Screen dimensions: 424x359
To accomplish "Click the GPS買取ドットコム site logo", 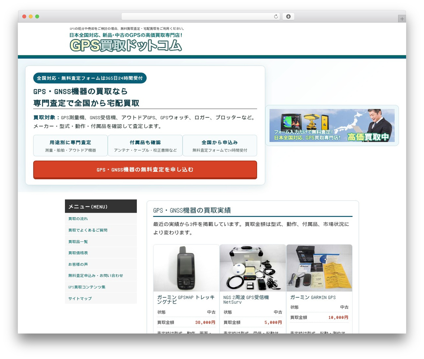I will tap(126, 45).
